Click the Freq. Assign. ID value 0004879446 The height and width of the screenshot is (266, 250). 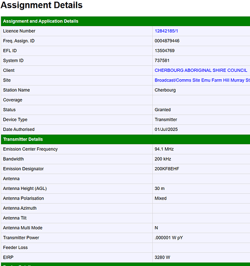point(167,41)
